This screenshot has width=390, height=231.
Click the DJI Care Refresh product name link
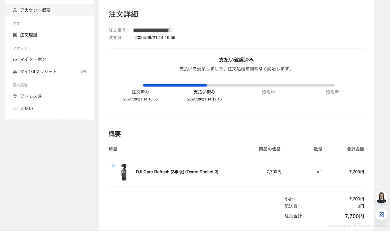[177, 172]
